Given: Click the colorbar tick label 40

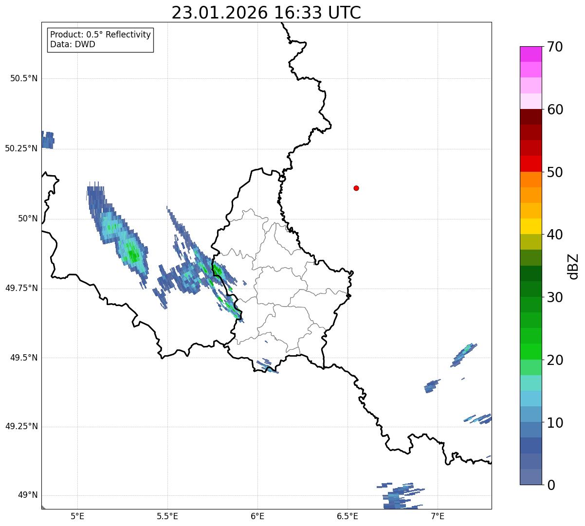Looking at the screenshot, I should point(555,235).
